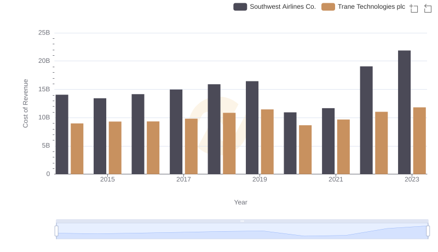This screenshot has height=252, width=438.
Task: Click the 2020 Southwest Airlines dark bar
Action: [x=290, y=143]
